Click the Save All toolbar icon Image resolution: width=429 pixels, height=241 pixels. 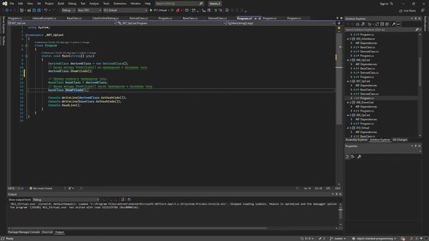point(39,11)
